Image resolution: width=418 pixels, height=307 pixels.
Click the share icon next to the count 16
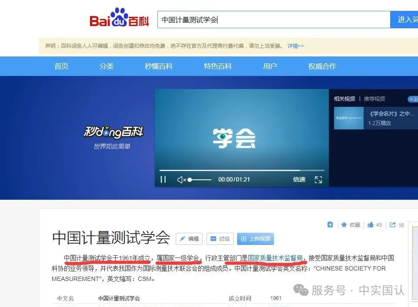(x=392, y=225)
